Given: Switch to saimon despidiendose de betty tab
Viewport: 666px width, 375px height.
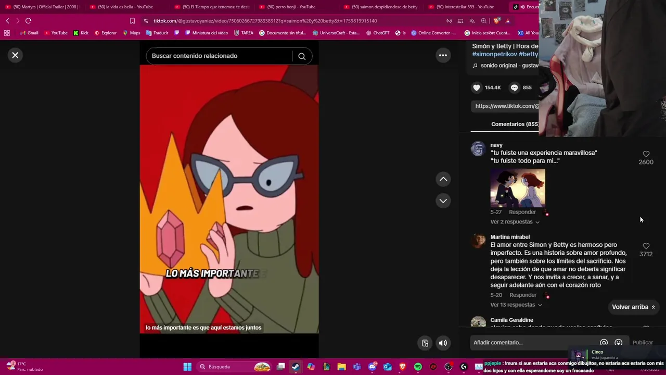Looking at the screenshot, I should [x=380, y=7].
